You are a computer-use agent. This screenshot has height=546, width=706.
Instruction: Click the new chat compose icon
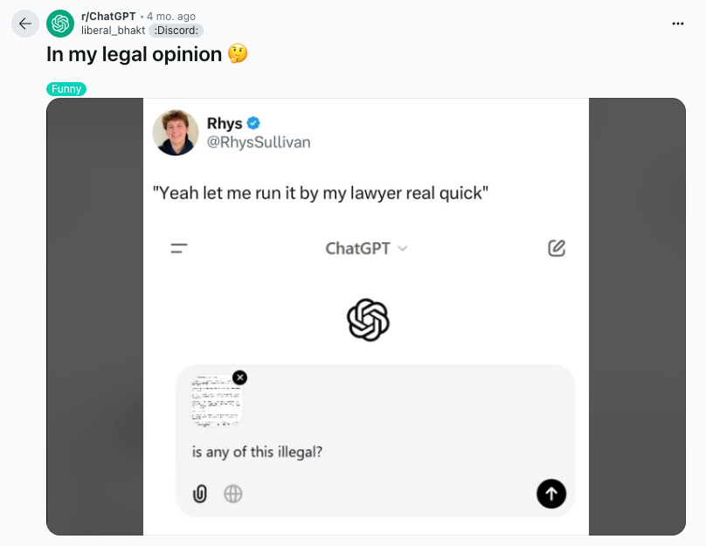tap(557, 248)
